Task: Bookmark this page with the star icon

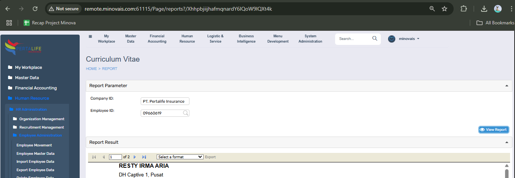Action: (444, 8)
